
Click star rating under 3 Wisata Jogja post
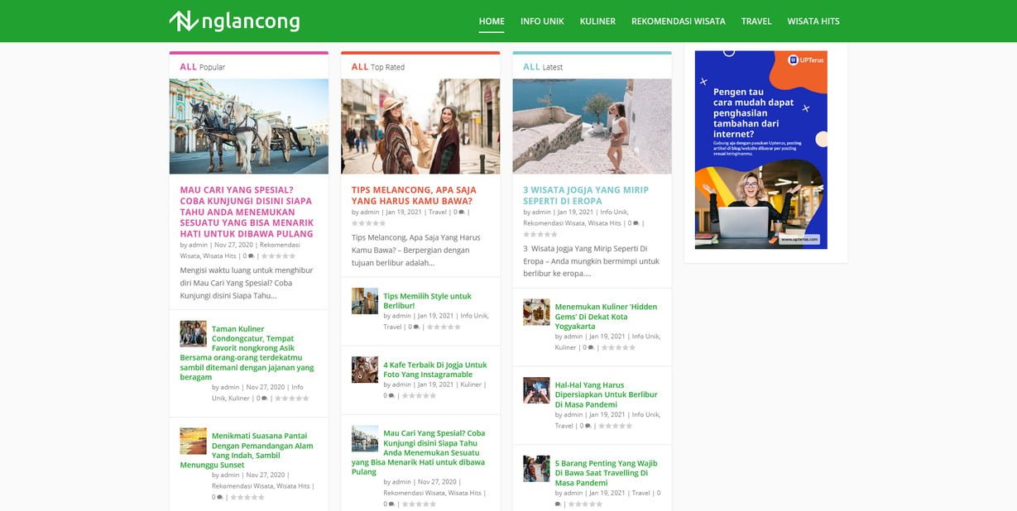coord(540,234)
